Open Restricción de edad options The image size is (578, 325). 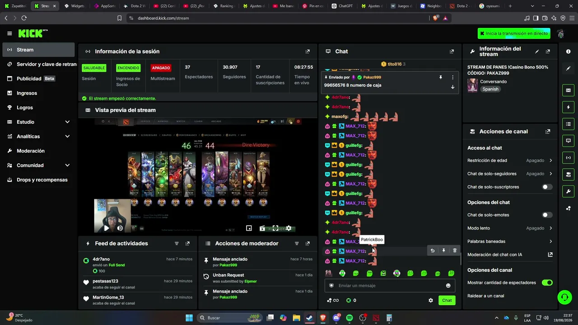point(510,160)
